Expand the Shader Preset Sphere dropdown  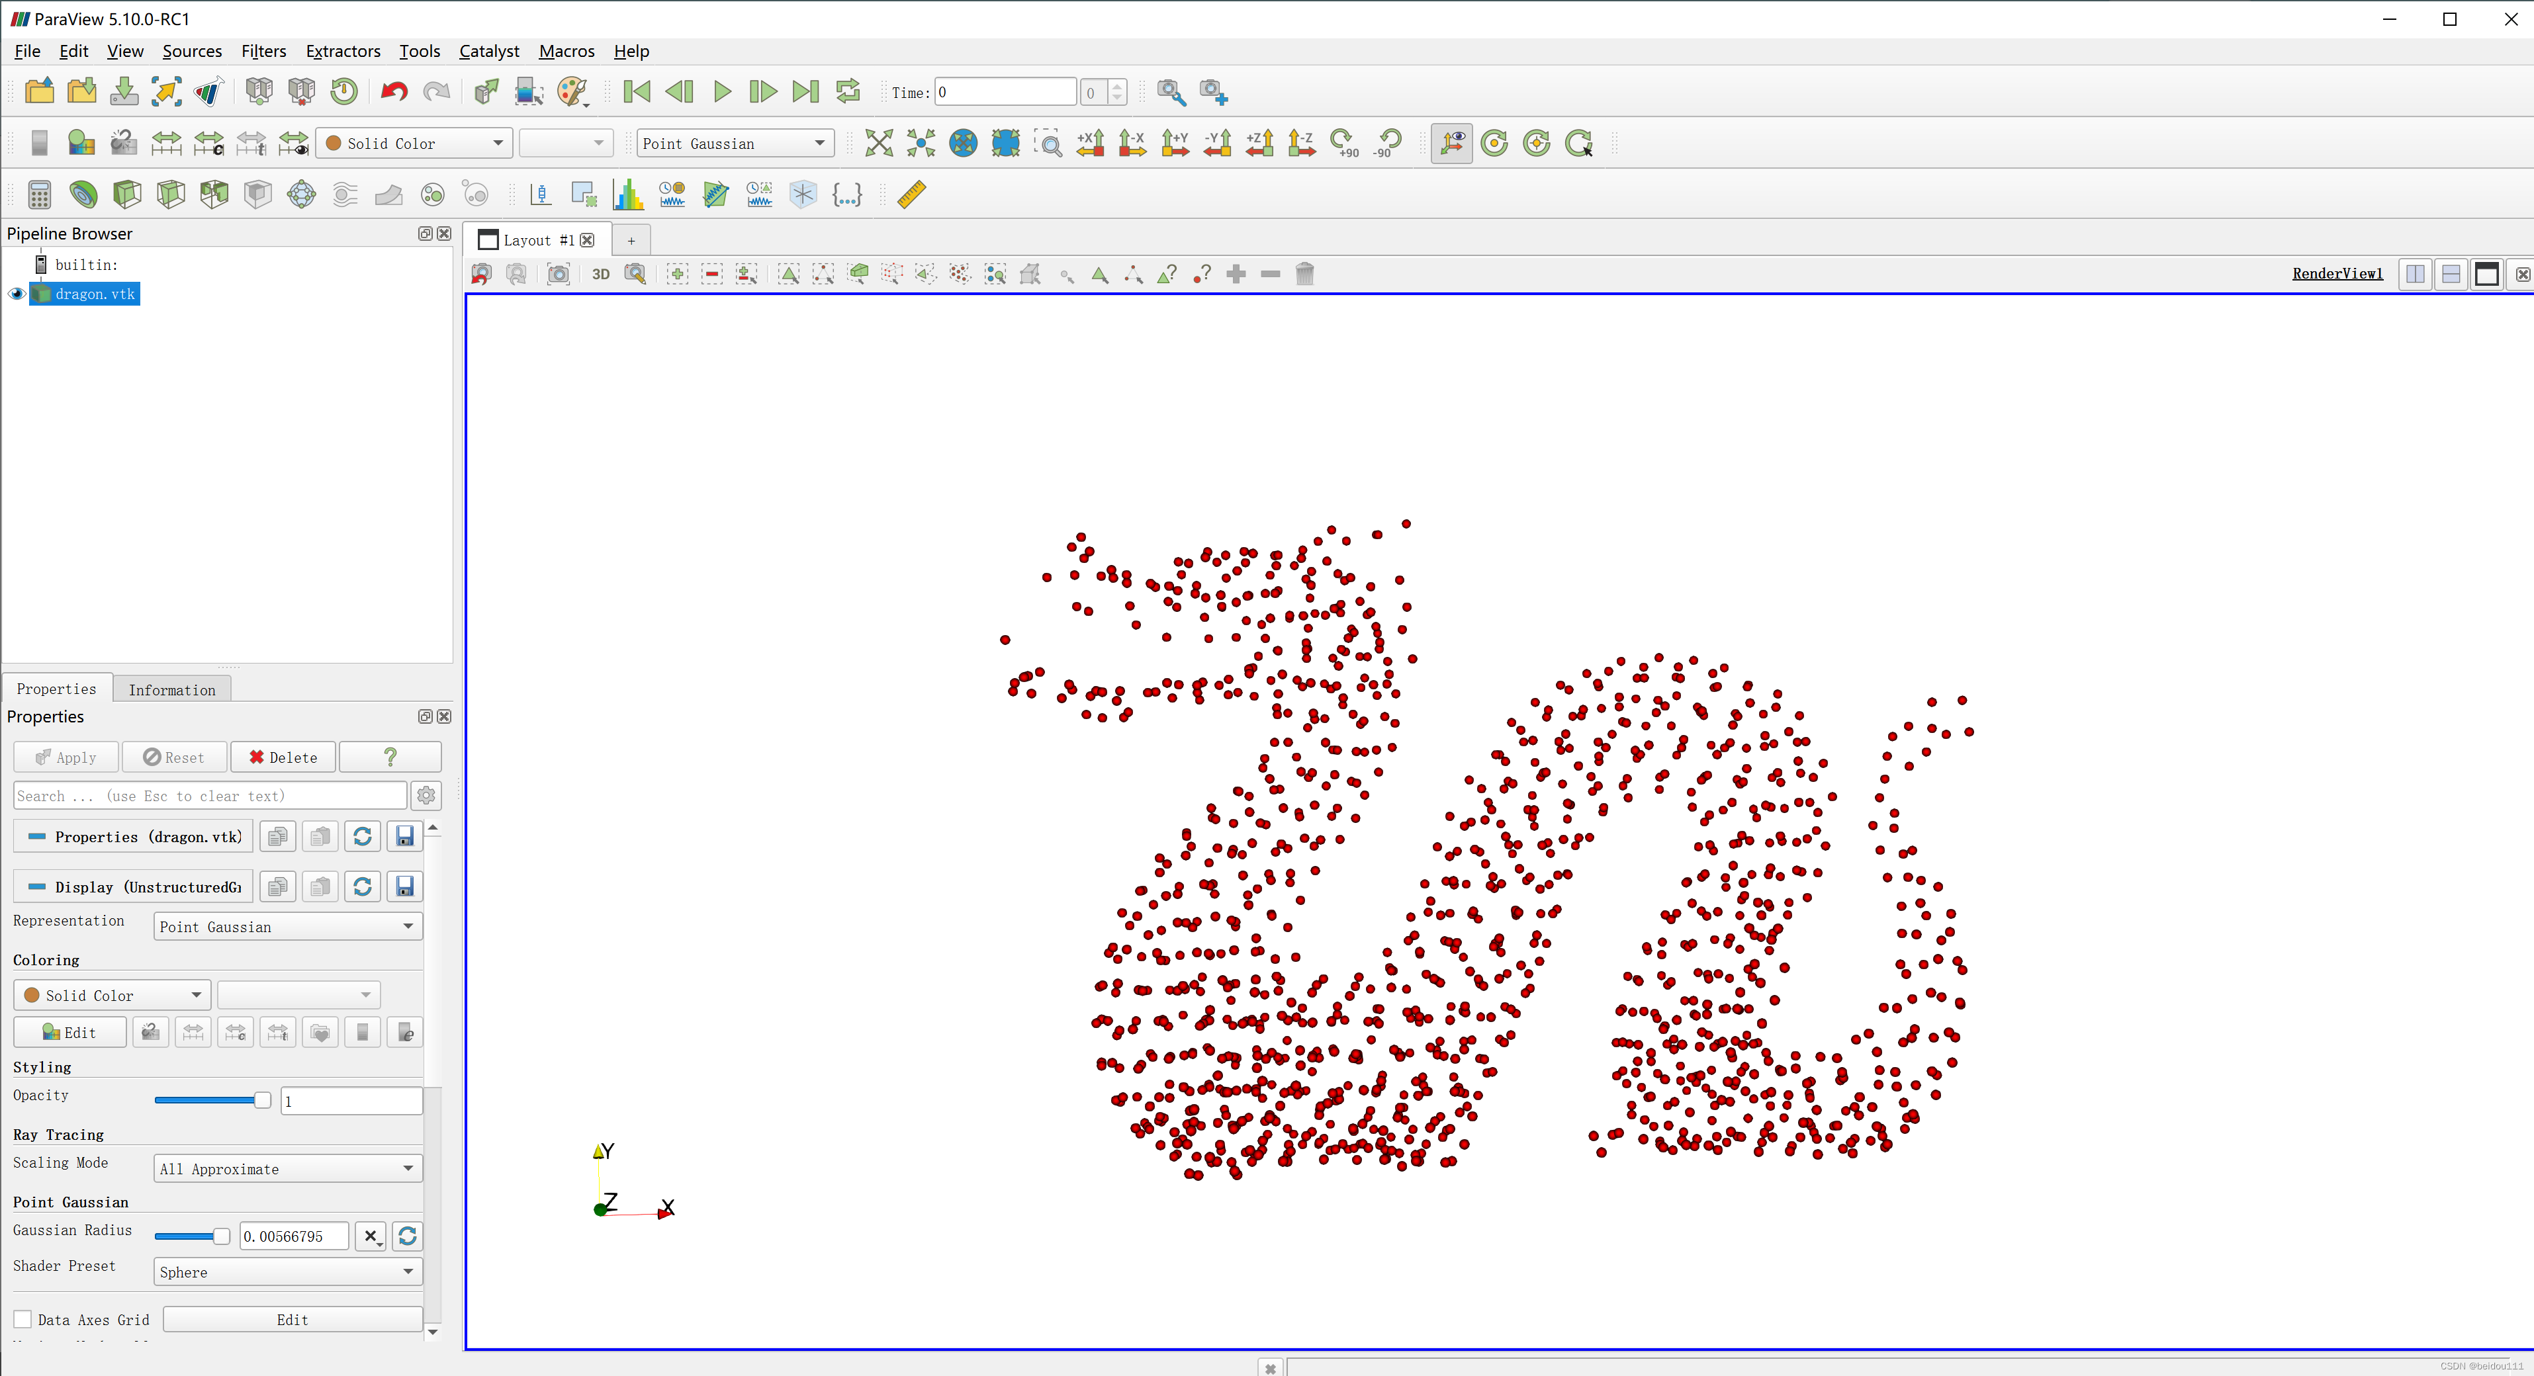pyautogui.click(x=287, y=1271)
